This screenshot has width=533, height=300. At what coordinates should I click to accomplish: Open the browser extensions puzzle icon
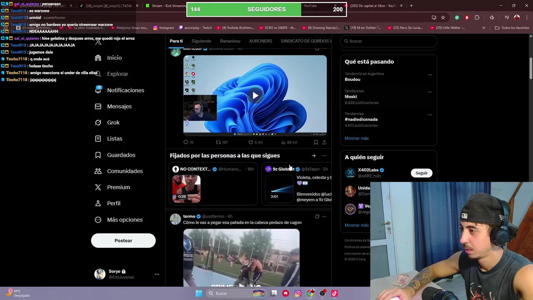point(477,17)
